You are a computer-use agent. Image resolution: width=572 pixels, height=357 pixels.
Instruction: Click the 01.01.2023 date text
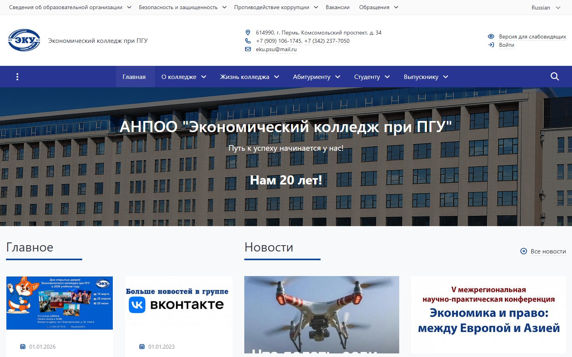pos(161,347)
